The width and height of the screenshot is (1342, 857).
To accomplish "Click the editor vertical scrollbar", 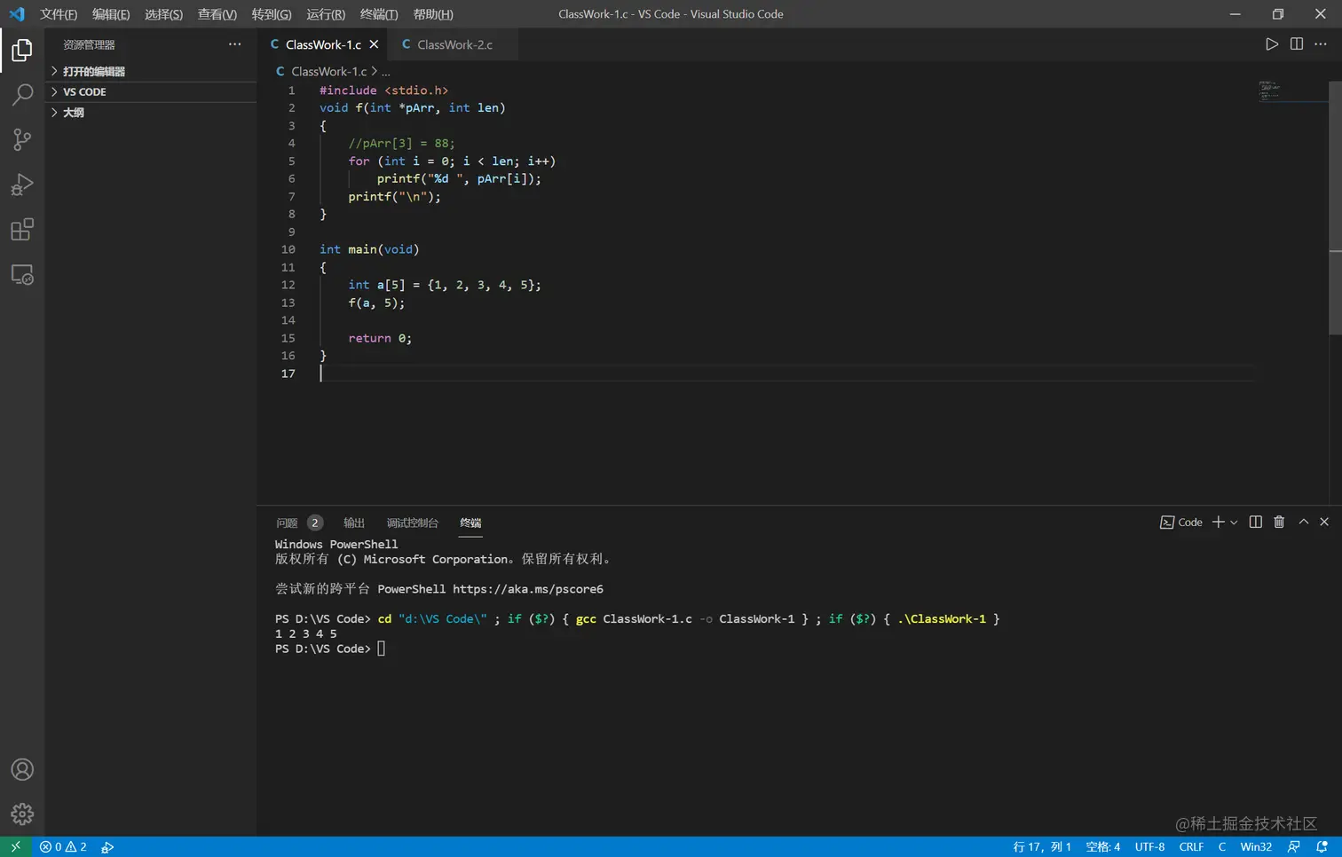I will click(1335, 208).
